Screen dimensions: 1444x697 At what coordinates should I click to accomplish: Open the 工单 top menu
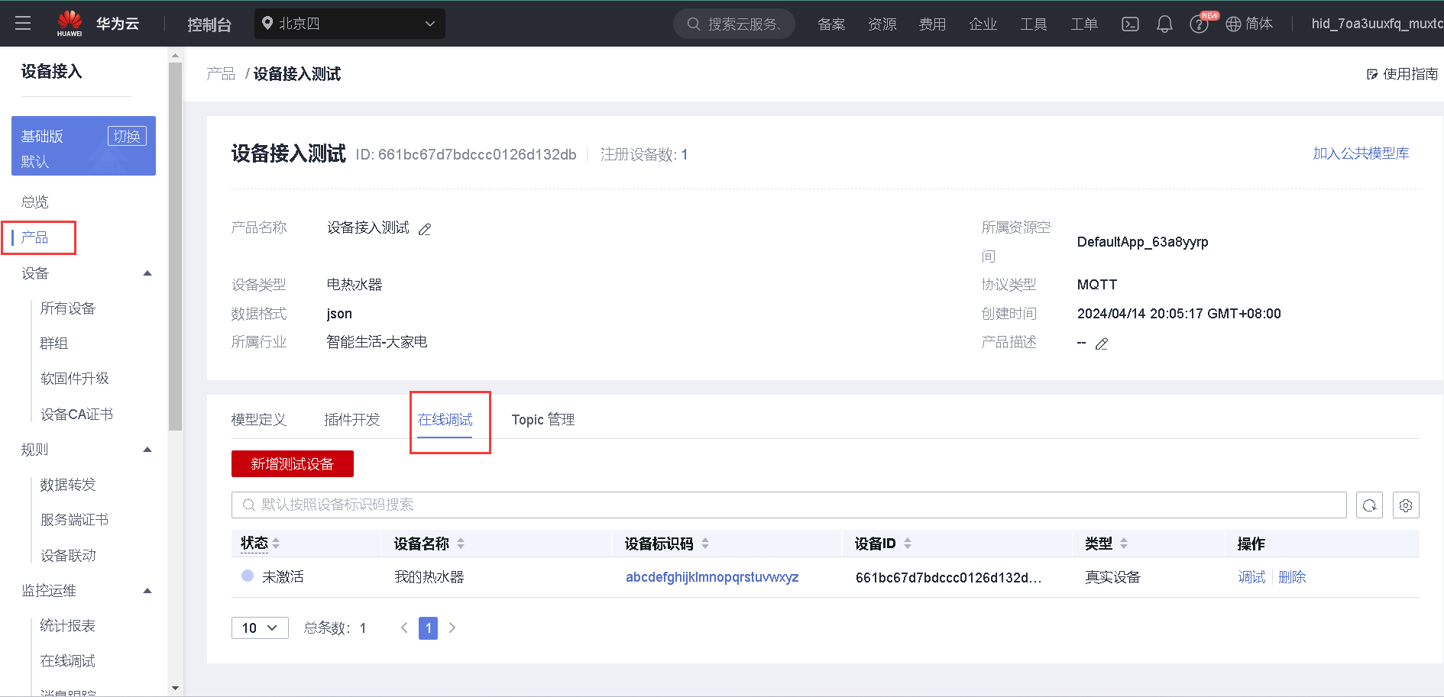pyautogui.click(x=1084, y=24)
